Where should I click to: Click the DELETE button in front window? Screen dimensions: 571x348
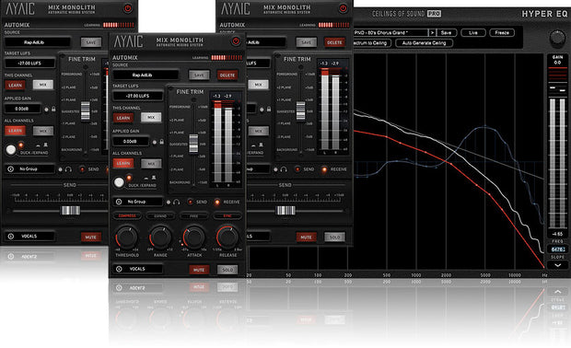click(227, 75)
